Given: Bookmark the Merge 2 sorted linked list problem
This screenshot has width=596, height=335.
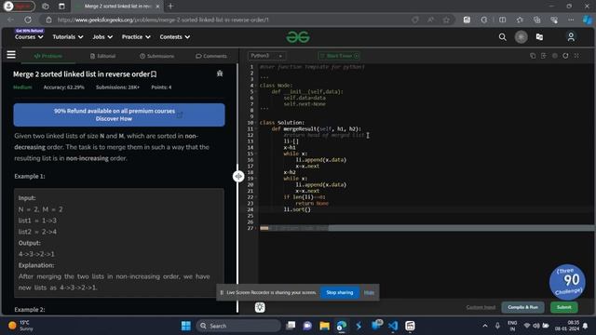Looking at the screenshot, I should click(154, 74).
